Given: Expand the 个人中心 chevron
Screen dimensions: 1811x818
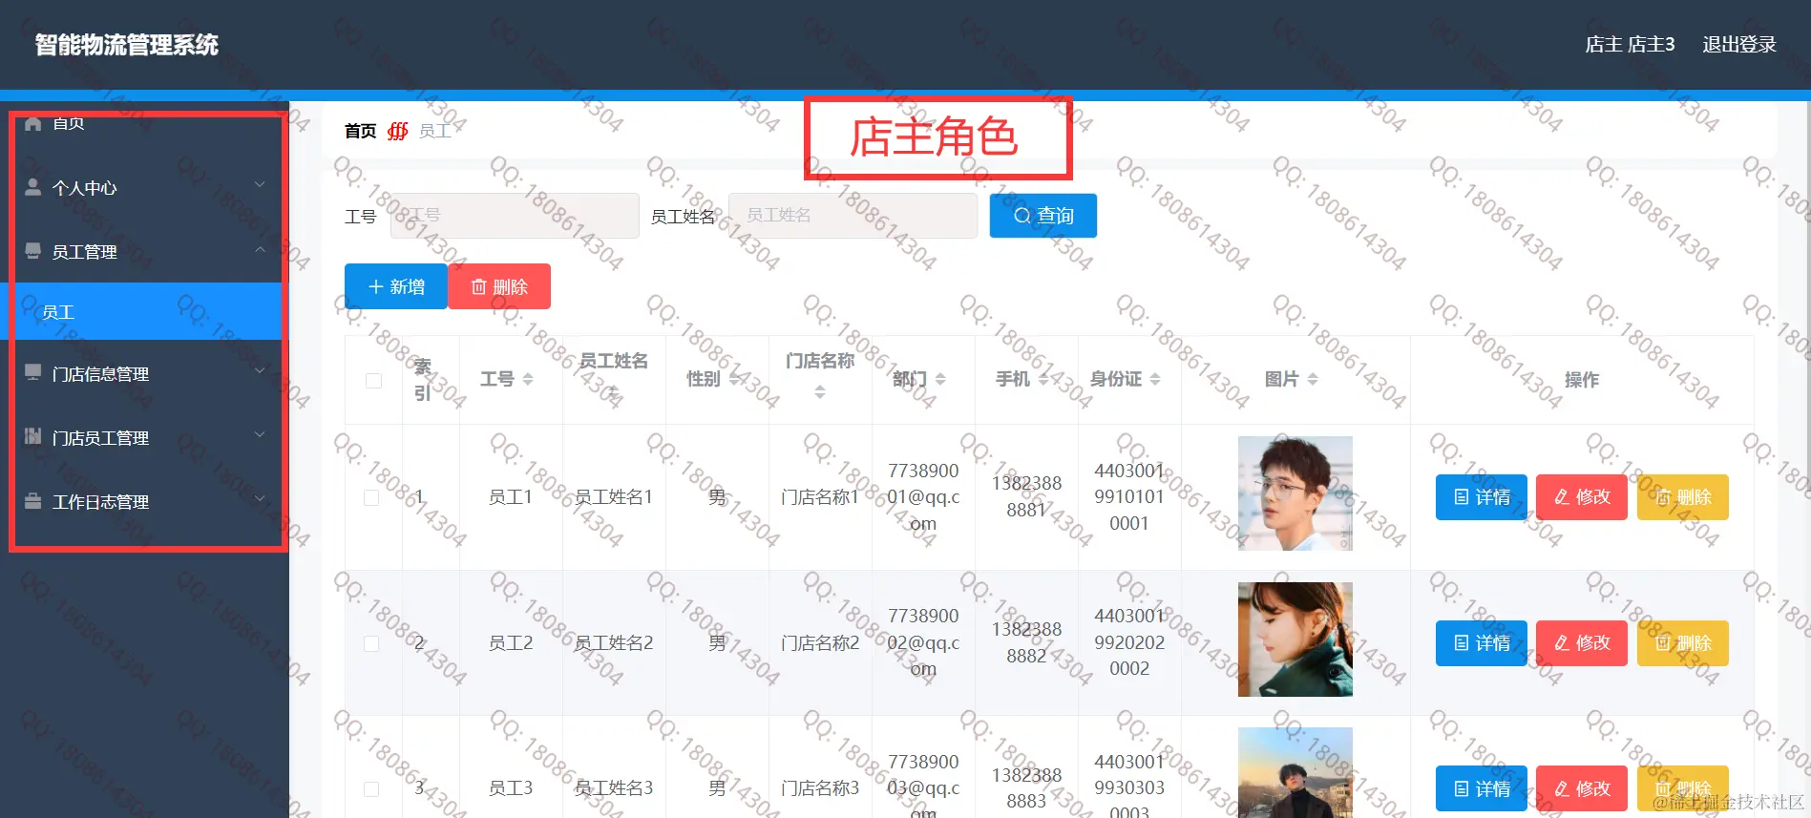Looking at the screenshot, I should pyautogui.click(x=260, y=185).
